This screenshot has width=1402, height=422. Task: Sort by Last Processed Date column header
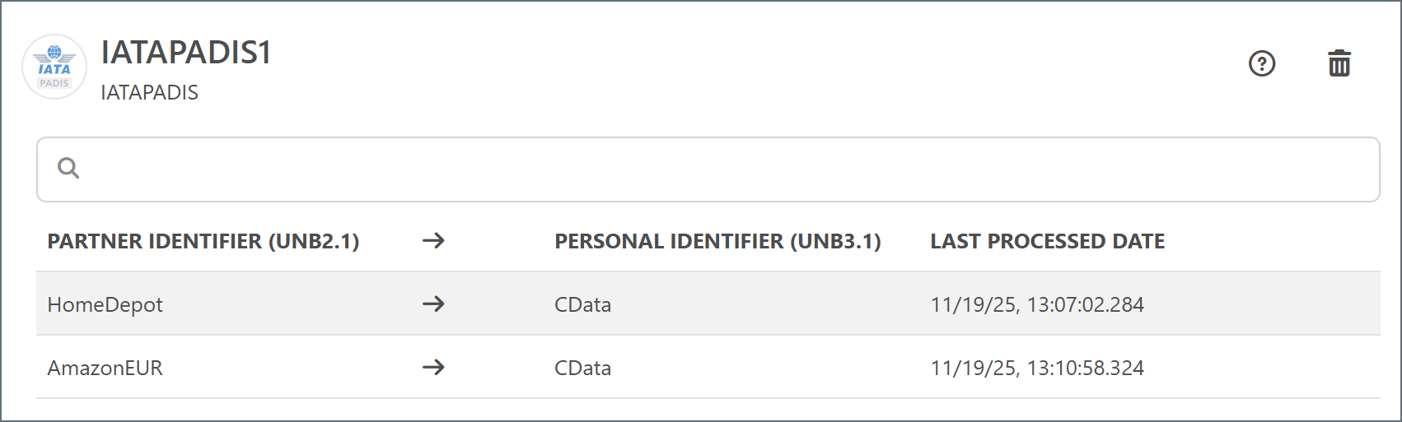tap(1047, 242)
